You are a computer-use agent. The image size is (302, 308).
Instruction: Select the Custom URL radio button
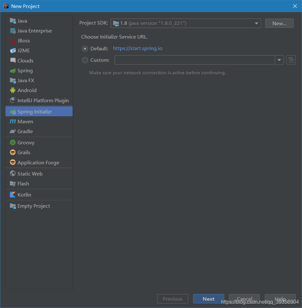(x=85, y=60)
